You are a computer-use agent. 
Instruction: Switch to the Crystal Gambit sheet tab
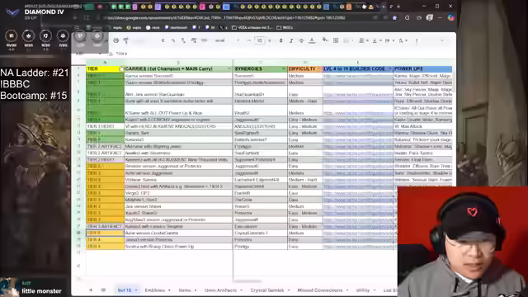pyautogui.click(x=267, y=290)
